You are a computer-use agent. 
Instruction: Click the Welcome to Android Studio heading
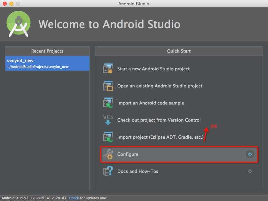109,24
